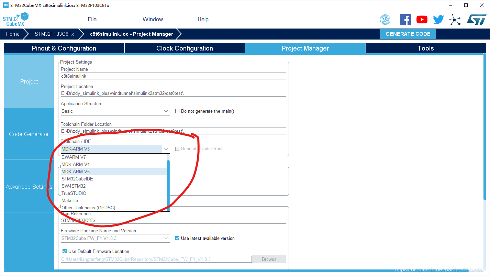Open the File menu

click(x=92, y=19)
